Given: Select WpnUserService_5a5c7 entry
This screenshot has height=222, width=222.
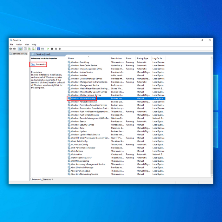Looking at the screenshot, I should (x=116, y=158).
